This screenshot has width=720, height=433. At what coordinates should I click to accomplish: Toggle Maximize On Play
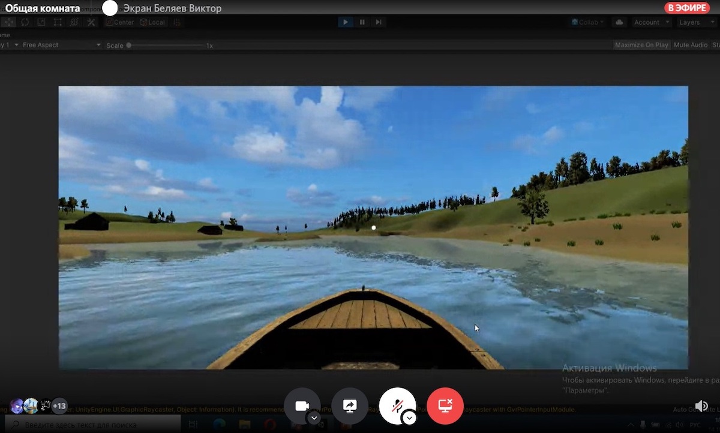[641, 45]
